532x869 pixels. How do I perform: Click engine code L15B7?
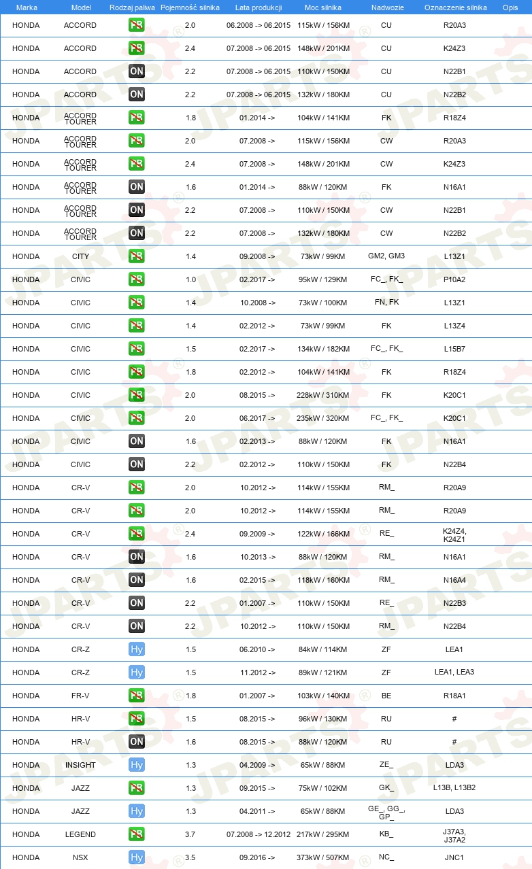point(454,349)
